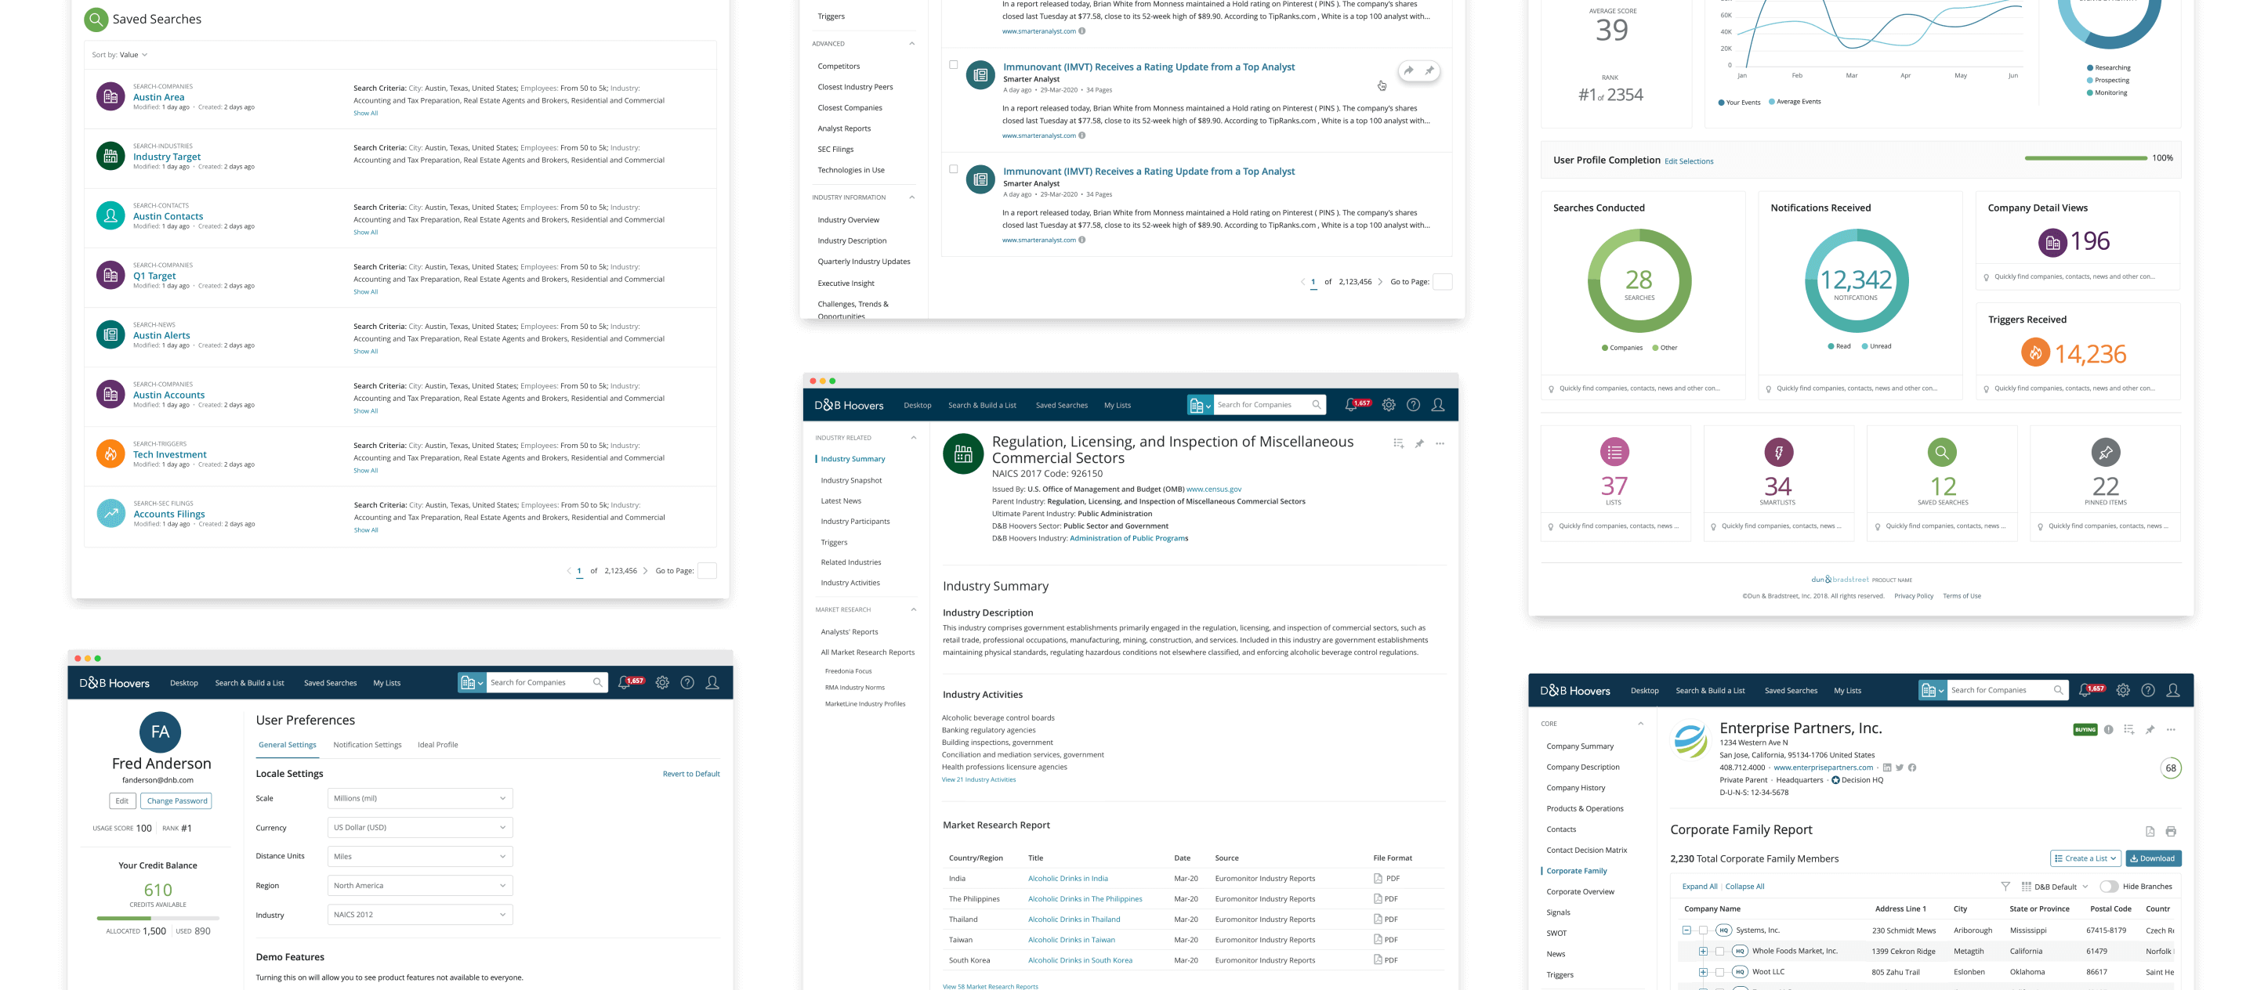Open Enterprise Partners' LinkedIn icon
This screenshot has width=2257, height=990.
(1886, 768)
